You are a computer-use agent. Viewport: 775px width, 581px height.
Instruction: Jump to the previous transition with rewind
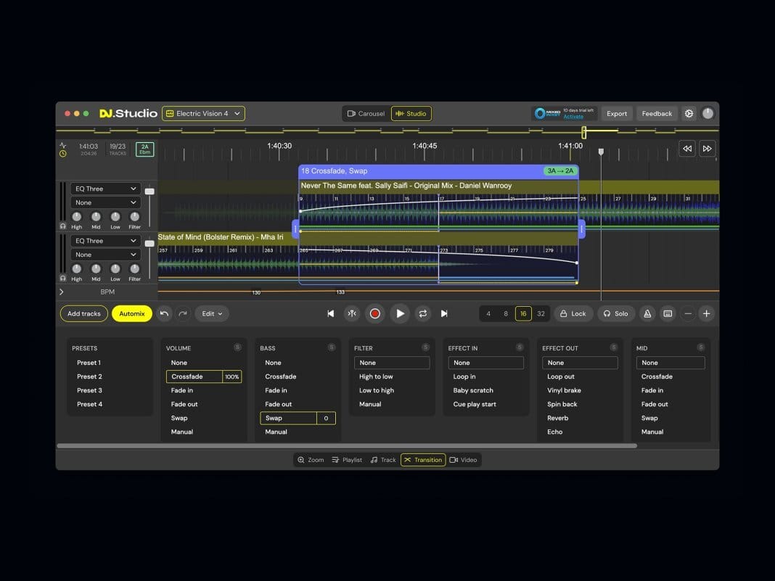pyautogui.click(x=686, y=149)
